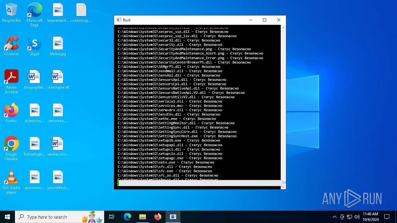Maximize the Rust window
This screenshot has width=397, height=223.
[265, 20]
